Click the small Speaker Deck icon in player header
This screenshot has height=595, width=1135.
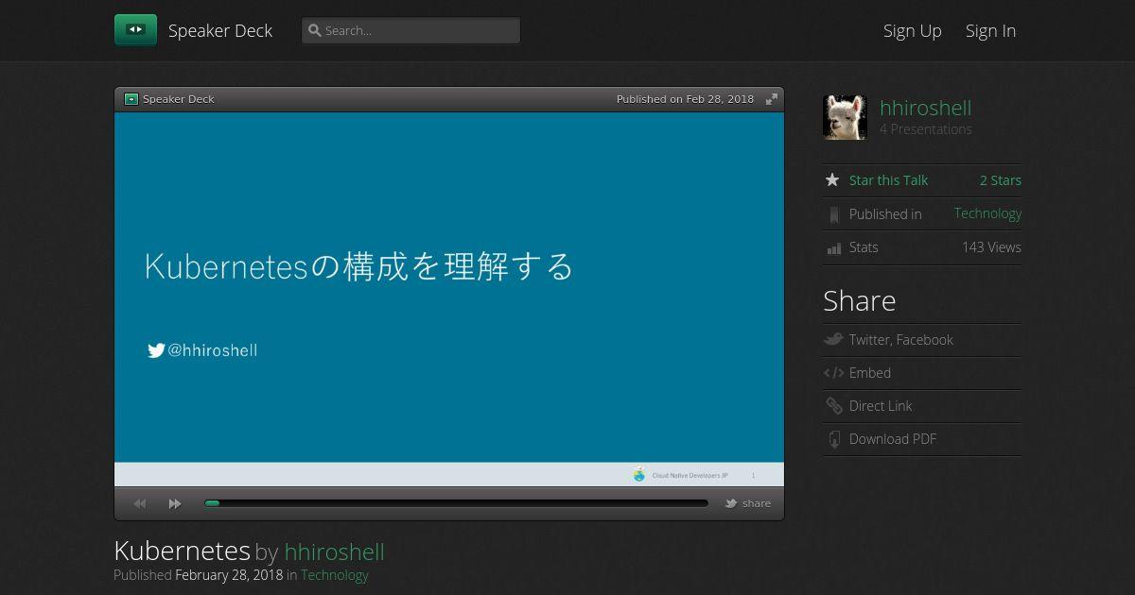[131, 99]
